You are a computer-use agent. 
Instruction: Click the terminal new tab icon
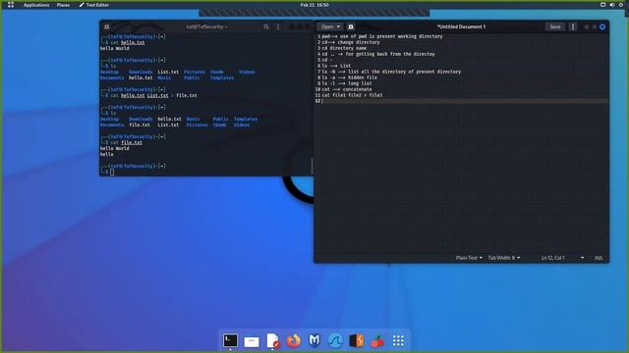pos(107,26)
